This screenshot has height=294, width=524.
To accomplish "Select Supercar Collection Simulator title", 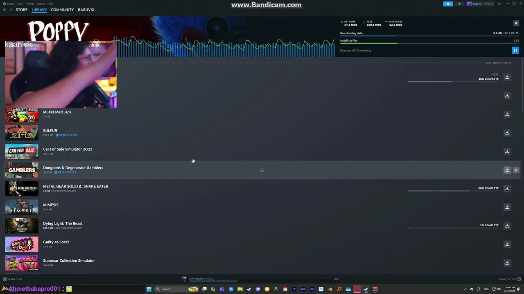I will point(69,261).
